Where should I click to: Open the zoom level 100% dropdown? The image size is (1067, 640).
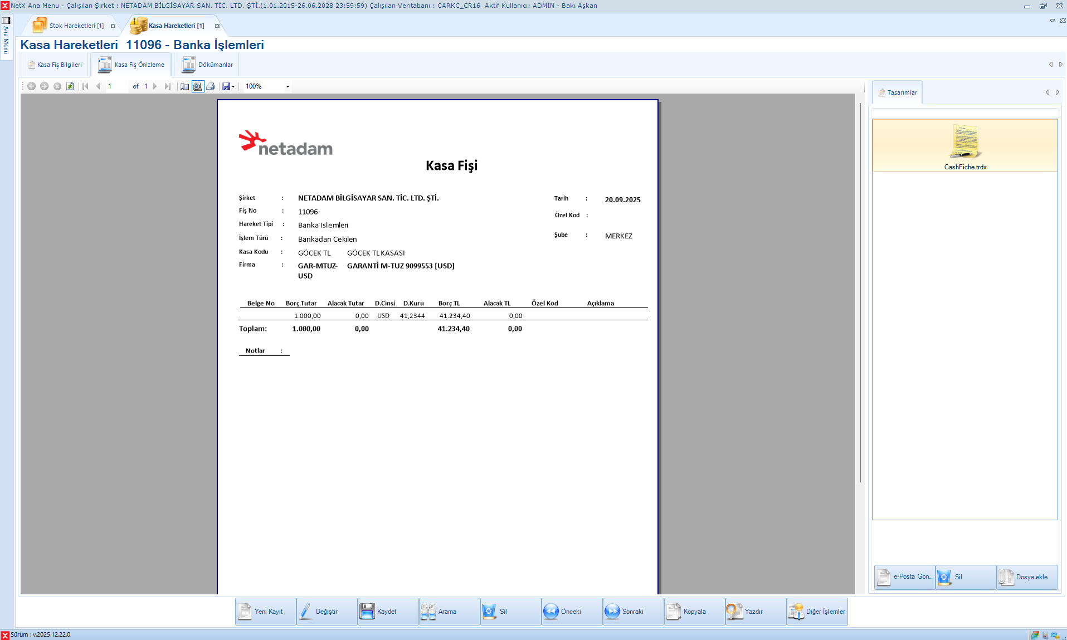(288, 86)
